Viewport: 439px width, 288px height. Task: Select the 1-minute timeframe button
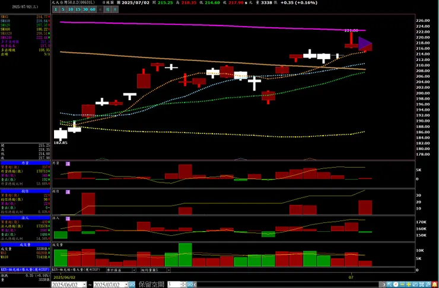point(55,9)
